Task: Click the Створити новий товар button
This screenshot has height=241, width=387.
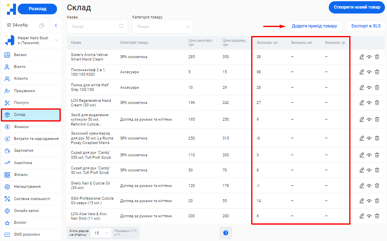Action: [356, 7]
